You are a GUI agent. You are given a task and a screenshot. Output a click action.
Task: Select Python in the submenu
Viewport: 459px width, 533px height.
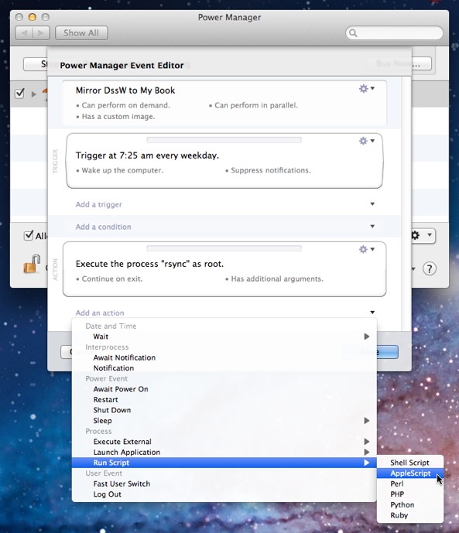[x=410, y=505]
